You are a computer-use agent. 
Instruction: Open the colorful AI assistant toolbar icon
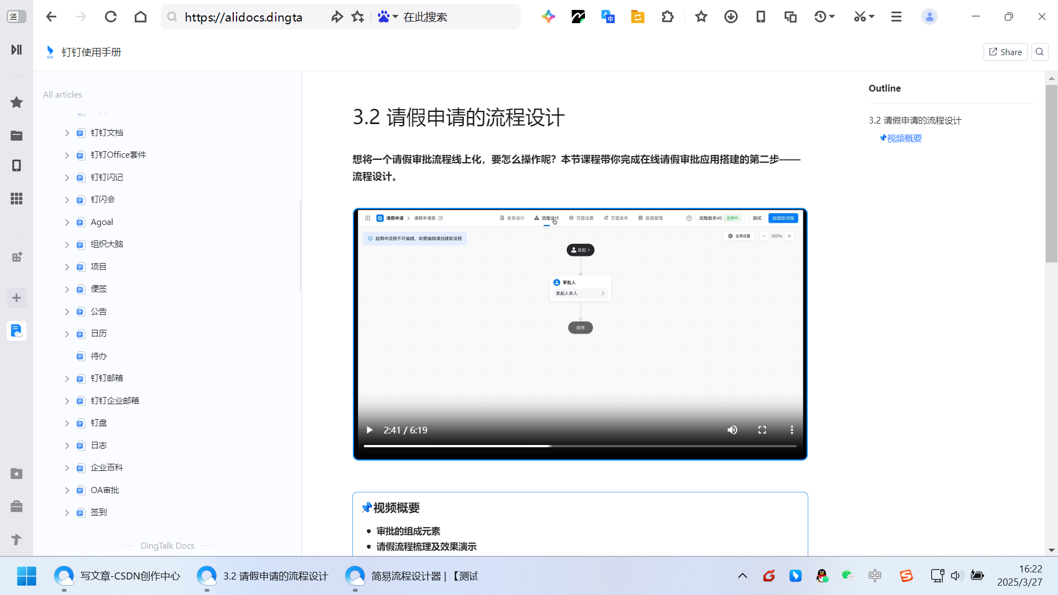point(548,17)
